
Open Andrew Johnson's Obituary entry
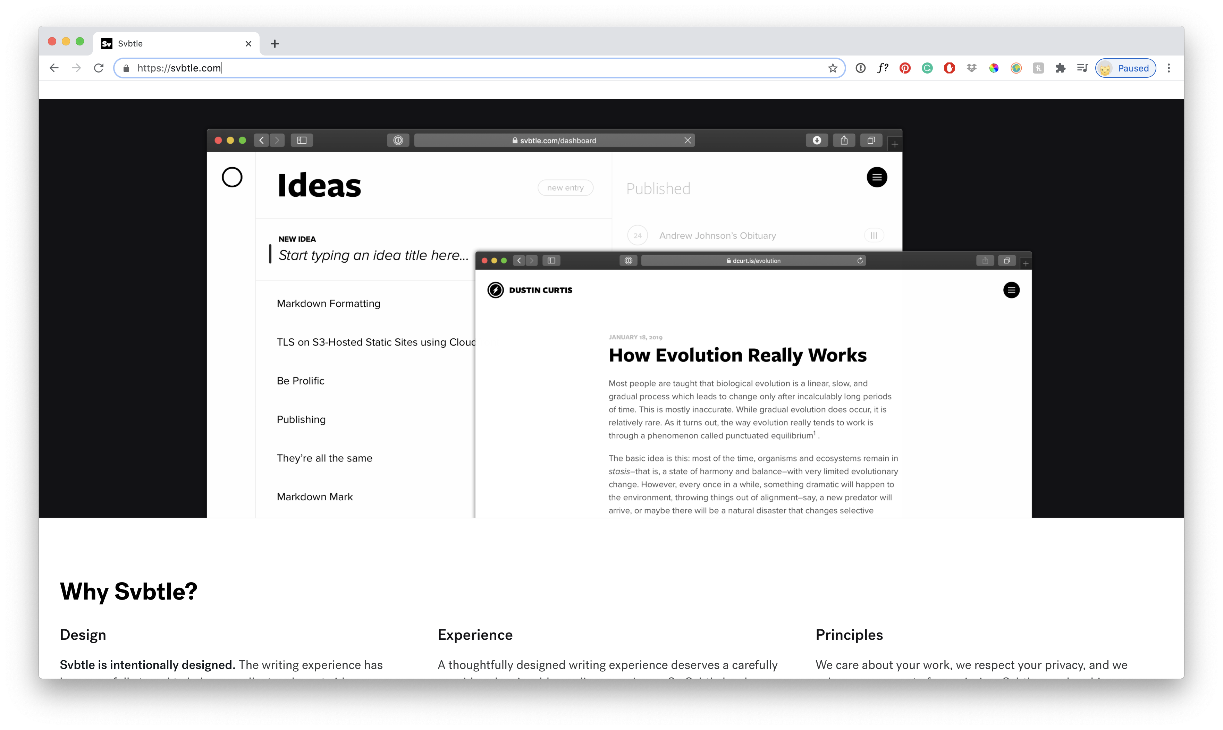[717, 236]
